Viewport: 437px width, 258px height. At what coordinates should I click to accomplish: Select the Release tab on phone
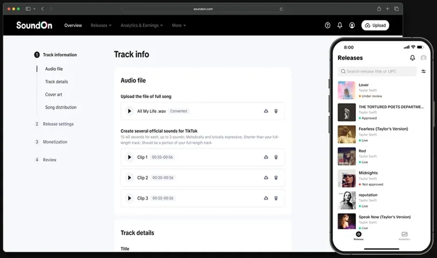pyautogui.click(x=358, y=236)
